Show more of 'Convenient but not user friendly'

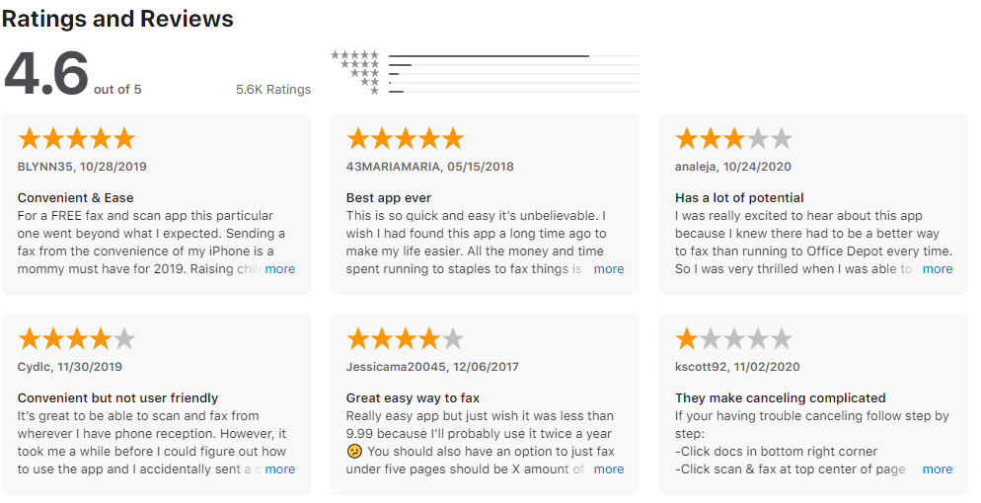(279, 469)
